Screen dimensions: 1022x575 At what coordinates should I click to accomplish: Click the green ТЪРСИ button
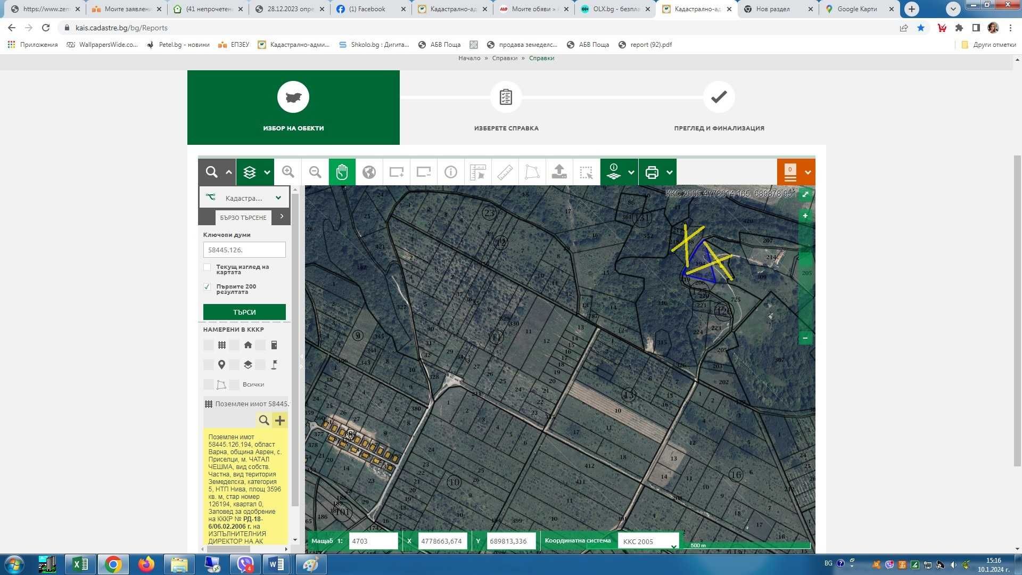244,312
